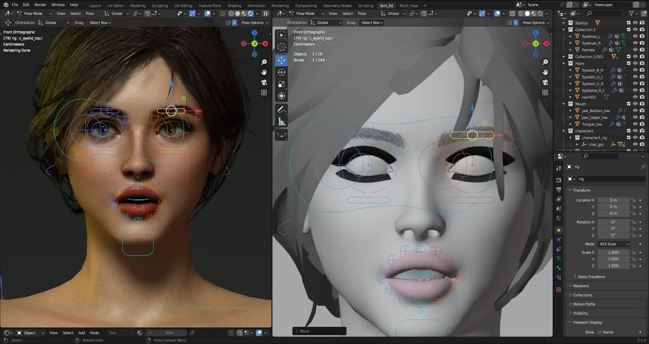Select the Measure ruler tool
This screenshot has height=344, width=649.
tap(281, 122)
